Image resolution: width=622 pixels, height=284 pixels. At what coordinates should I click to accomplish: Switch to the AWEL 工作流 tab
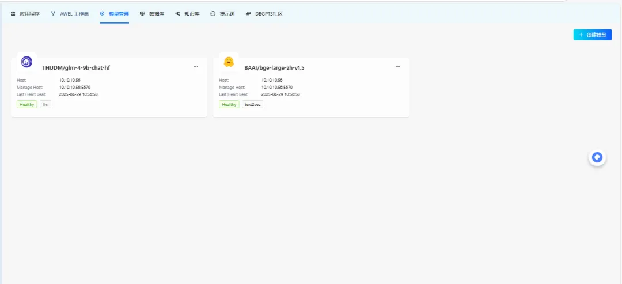click(x=70, y=13)
